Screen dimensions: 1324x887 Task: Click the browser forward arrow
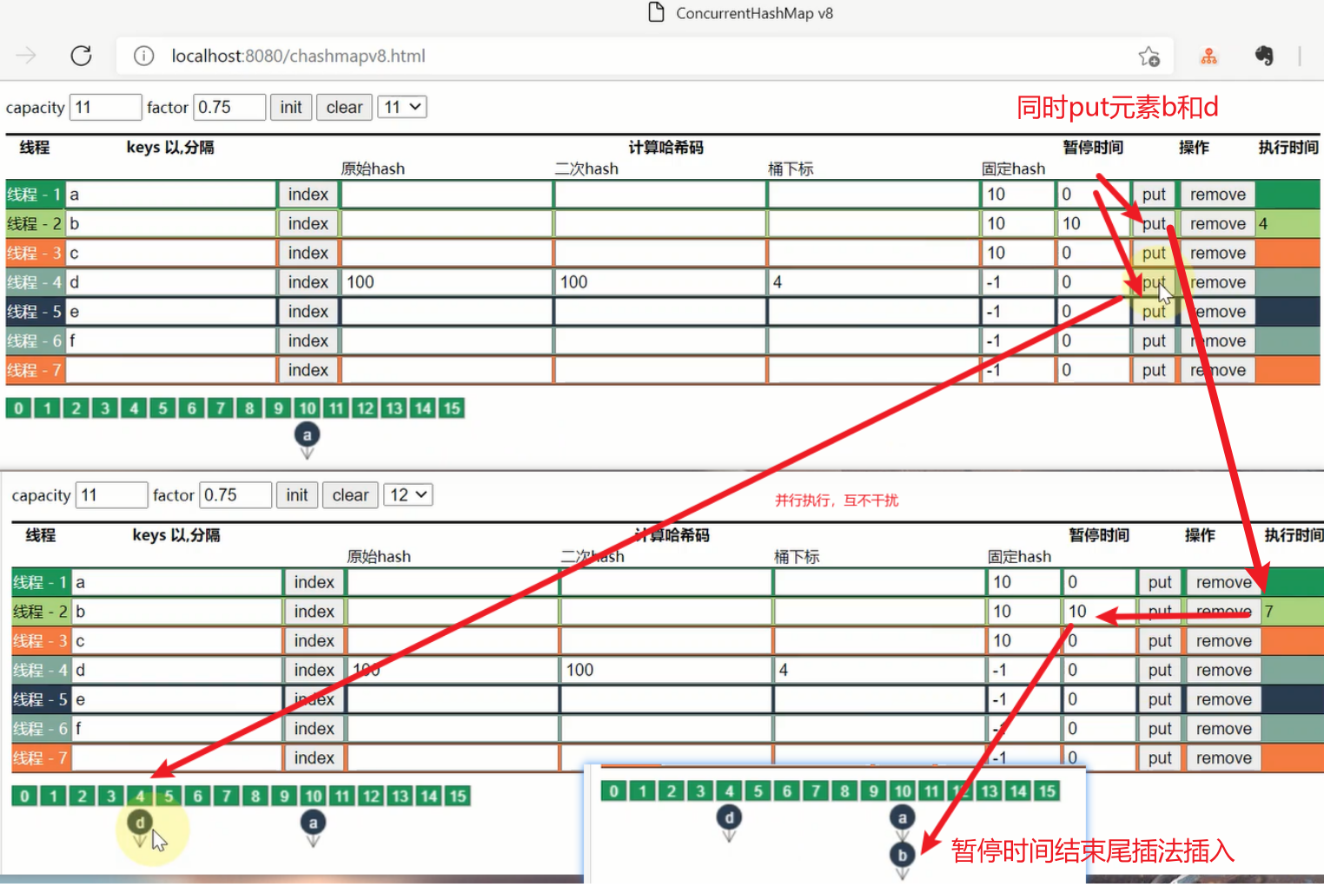pyautogui.click(x=26, y=56)
